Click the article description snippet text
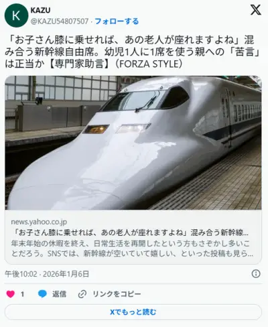The image size is (268, 327). click(132, 249)
